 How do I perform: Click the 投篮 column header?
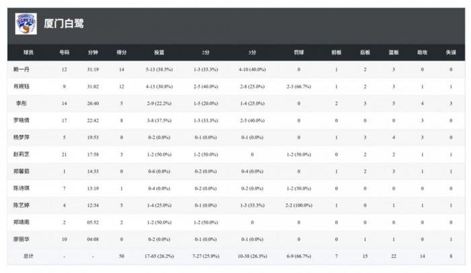point(159,52)
